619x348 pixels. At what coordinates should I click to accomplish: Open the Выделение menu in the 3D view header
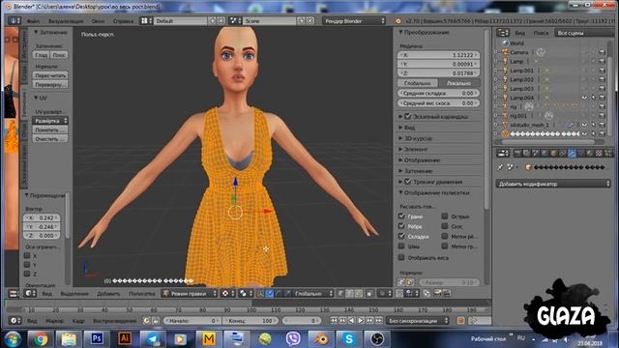point(74,293)
